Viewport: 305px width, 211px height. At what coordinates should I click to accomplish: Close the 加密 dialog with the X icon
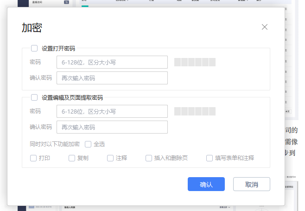click(x=265, y=27)
